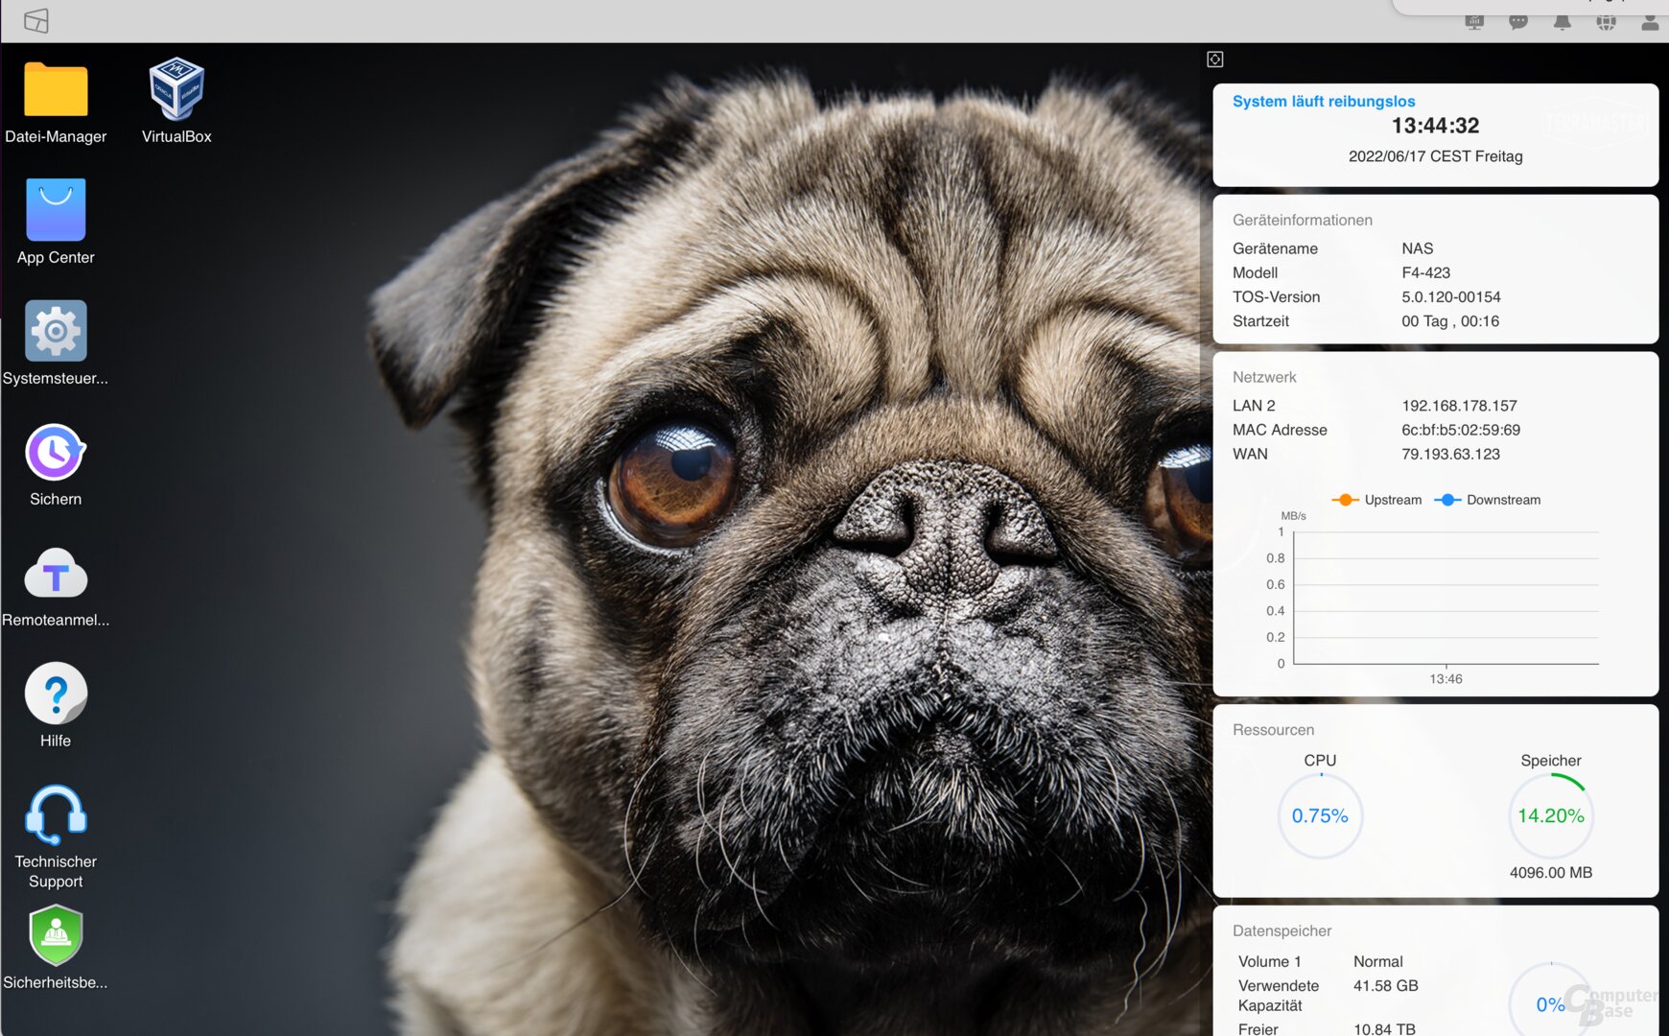Launch the VirtualBox app
The width and height of the screenshot is (1669, 1036).
[x=176, y=88]
